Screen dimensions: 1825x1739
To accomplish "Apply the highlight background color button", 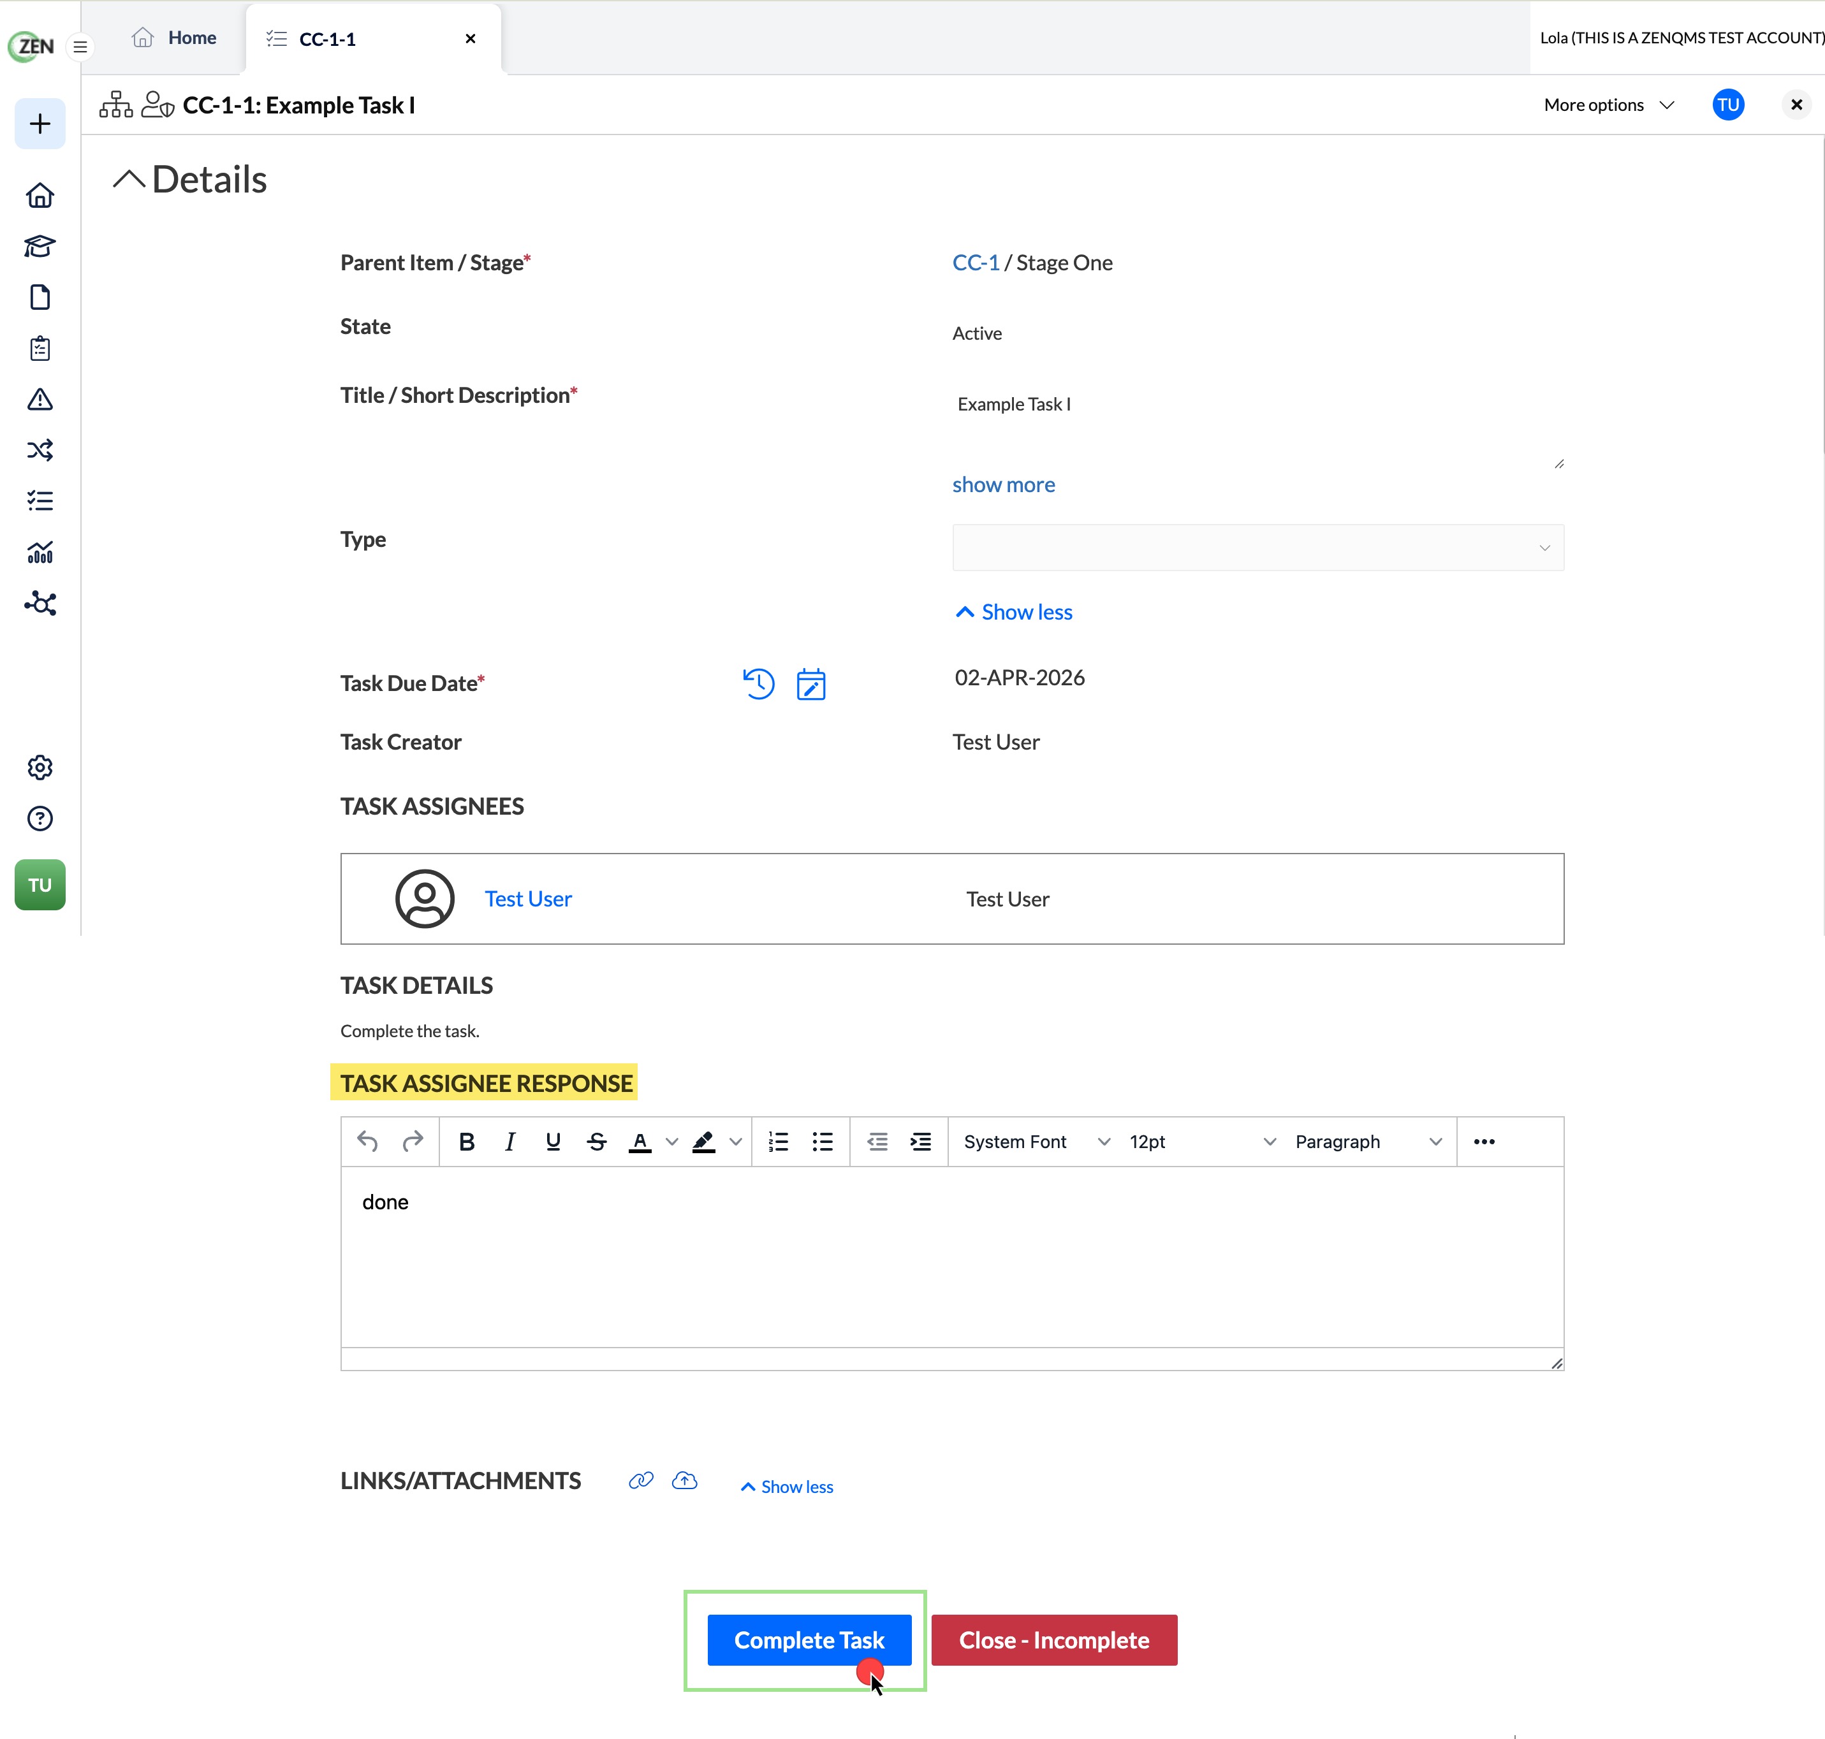I will 704,1142.
